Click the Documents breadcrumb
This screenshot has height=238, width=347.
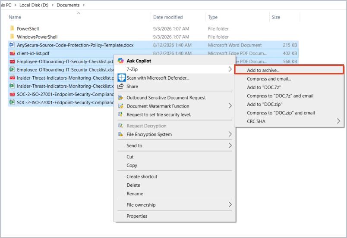pyautogui.click(x=68, y=5)
